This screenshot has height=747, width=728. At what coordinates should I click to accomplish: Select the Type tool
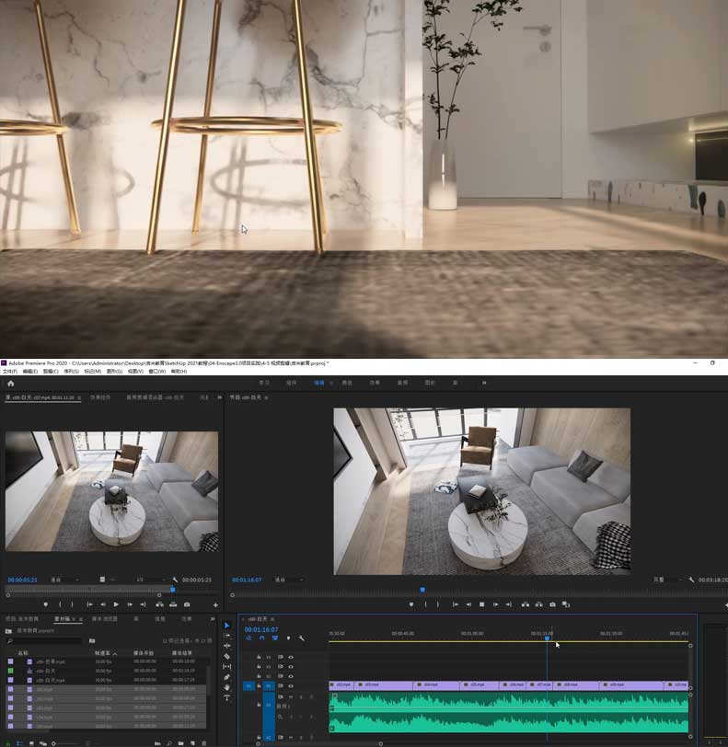pyautogui.click(x=227, y=698)
